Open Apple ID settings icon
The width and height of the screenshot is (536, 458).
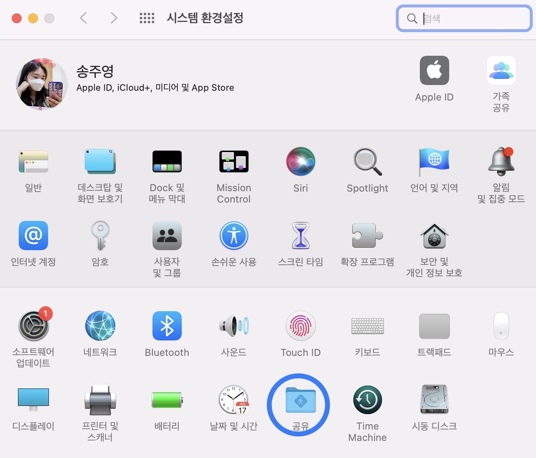(435, 70)
